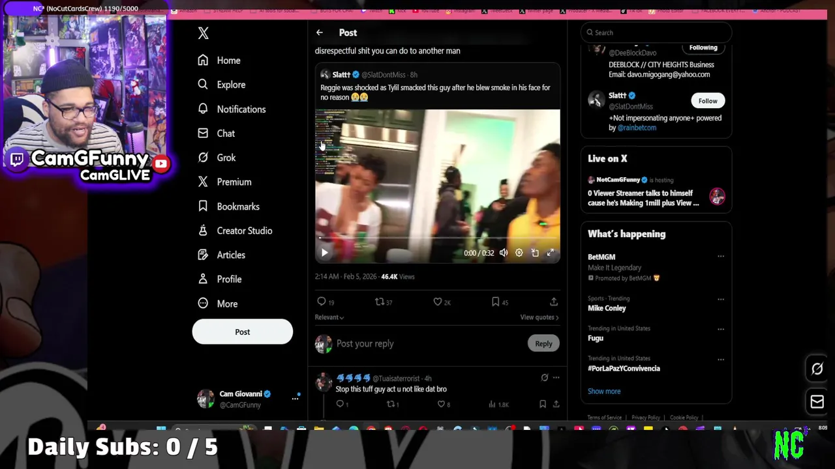
Task: Click the Creator Studio icon
Action: (203, 231)
